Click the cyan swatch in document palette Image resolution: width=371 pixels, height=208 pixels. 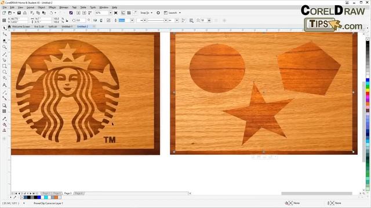(46, 198)
